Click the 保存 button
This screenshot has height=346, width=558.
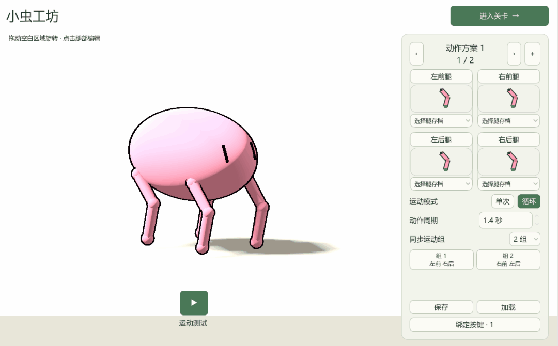pyautogui.click(x=441, y=307)
